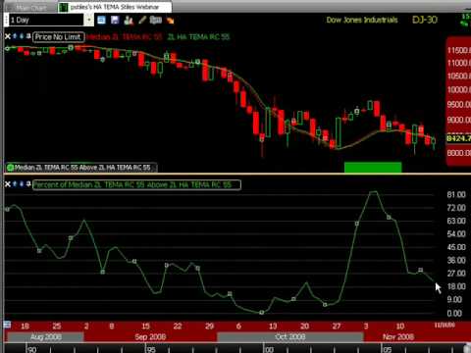Click Dow Jones Industrials company name
Viewport: 471px width, 353px height.
point(362,20)
